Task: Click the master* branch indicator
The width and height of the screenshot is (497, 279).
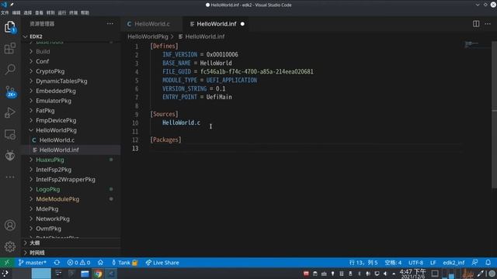Action: coord(32,263)
